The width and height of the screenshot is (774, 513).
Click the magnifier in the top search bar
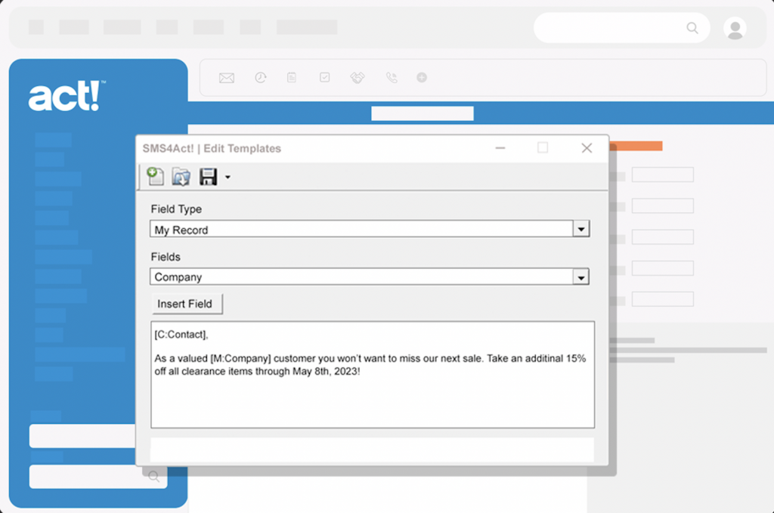pyautogui.click(x=692, y=28)
